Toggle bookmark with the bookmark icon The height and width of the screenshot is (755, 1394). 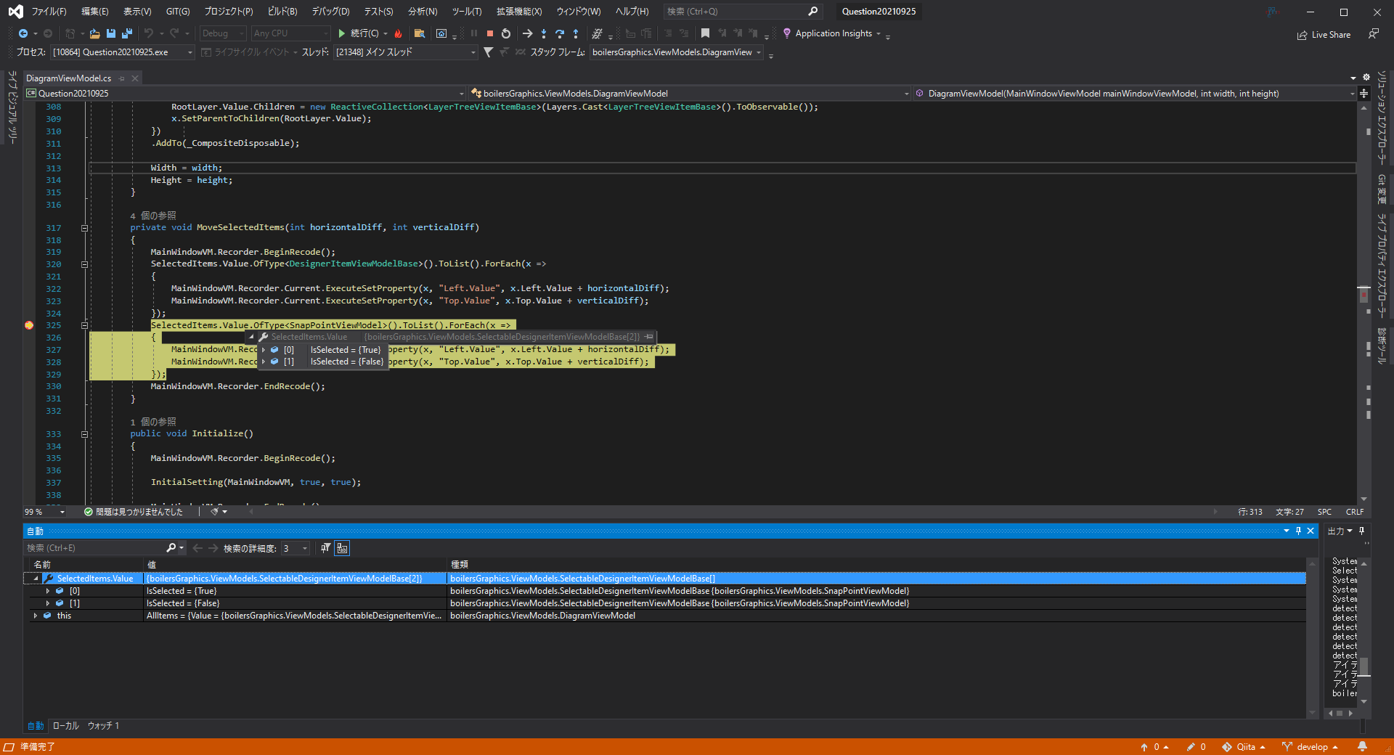705,33
